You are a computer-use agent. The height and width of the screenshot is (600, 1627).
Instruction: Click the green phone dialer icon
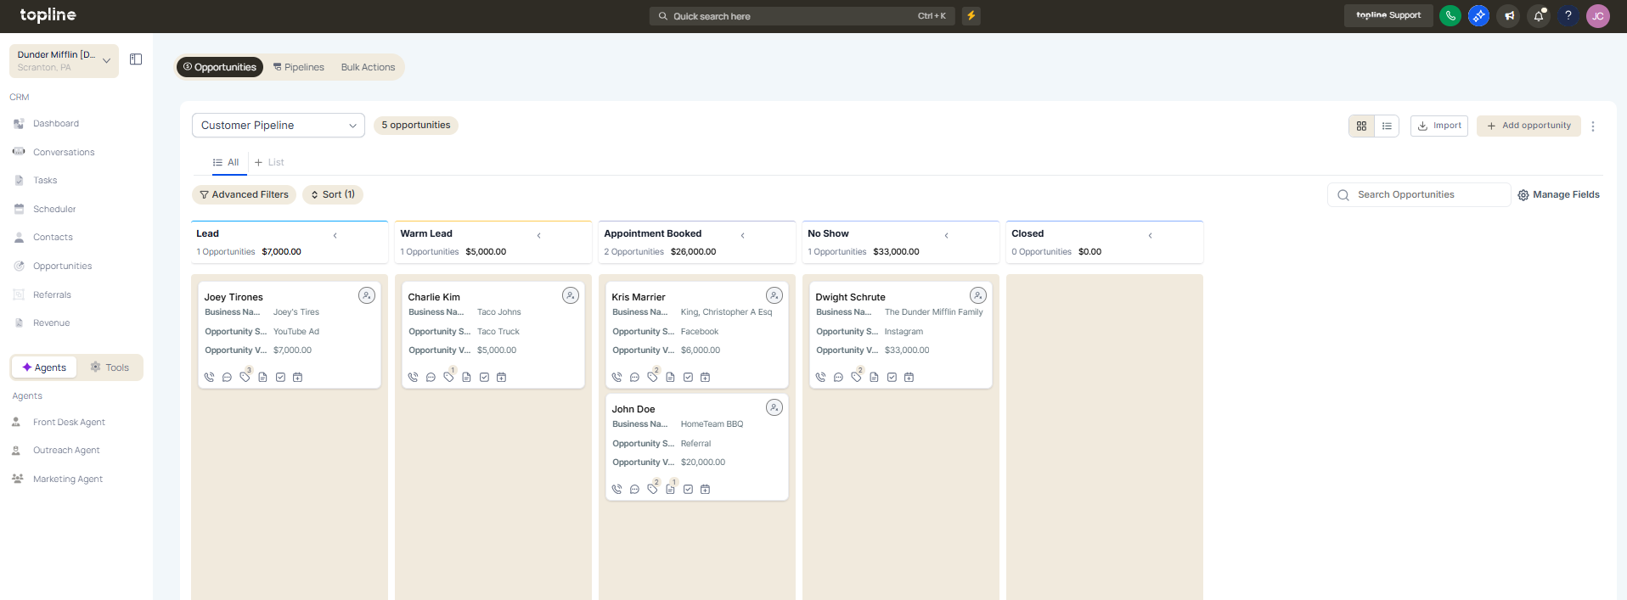(x=1450, y=15)
